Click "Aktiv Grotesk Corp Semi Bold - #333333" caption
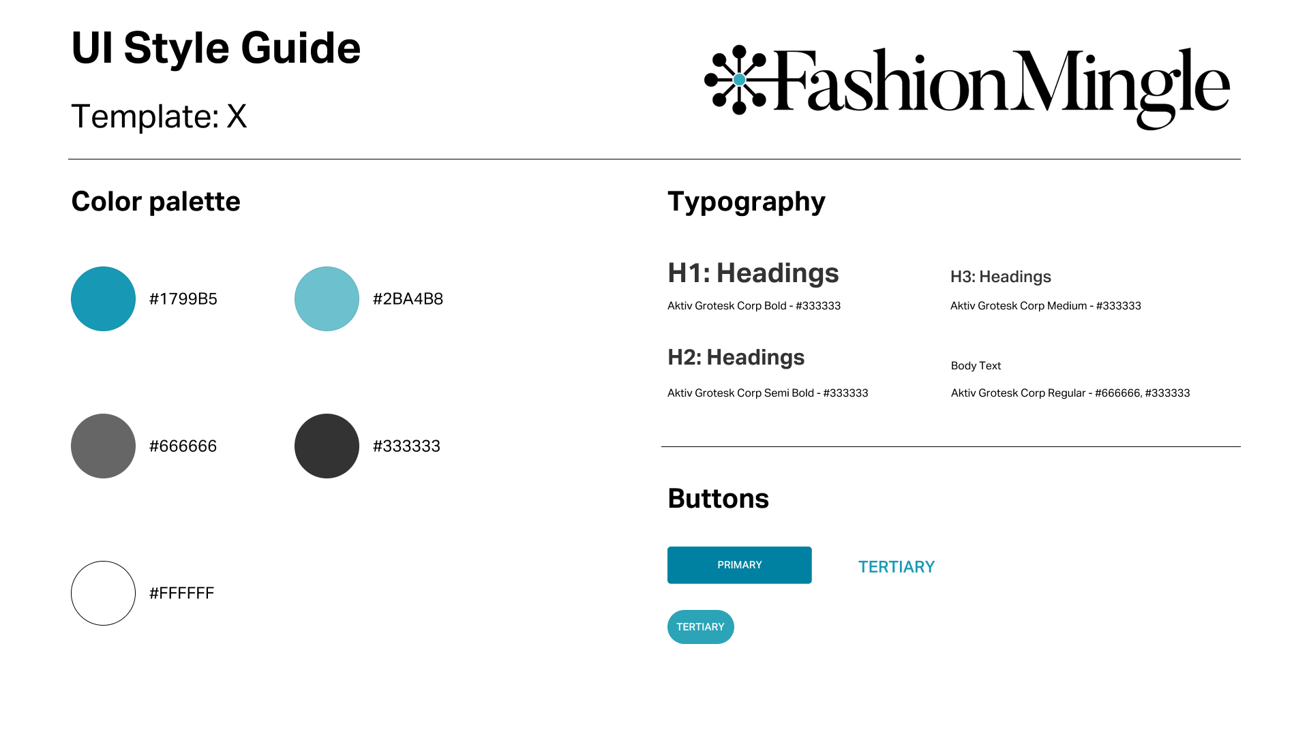1309x736 pixels. click(768, 393)
